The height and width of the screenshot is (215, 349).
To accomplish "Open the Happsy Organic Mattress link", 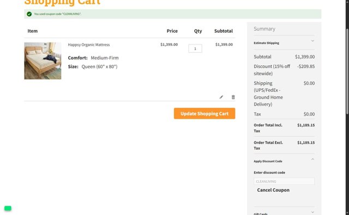I will (88, 45).
